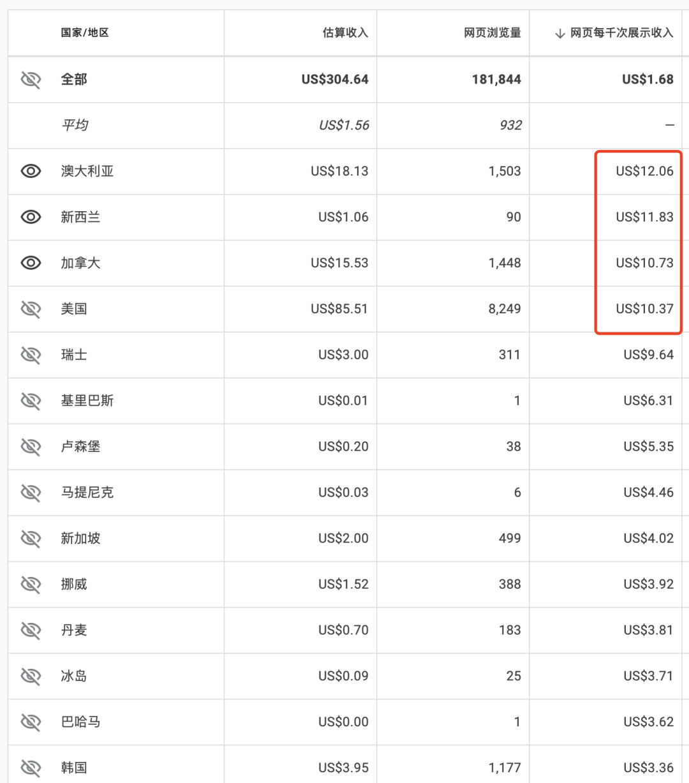Toggle visibility icon for 韩国 row
689x783 pixels.
click(x=31, y=768)
